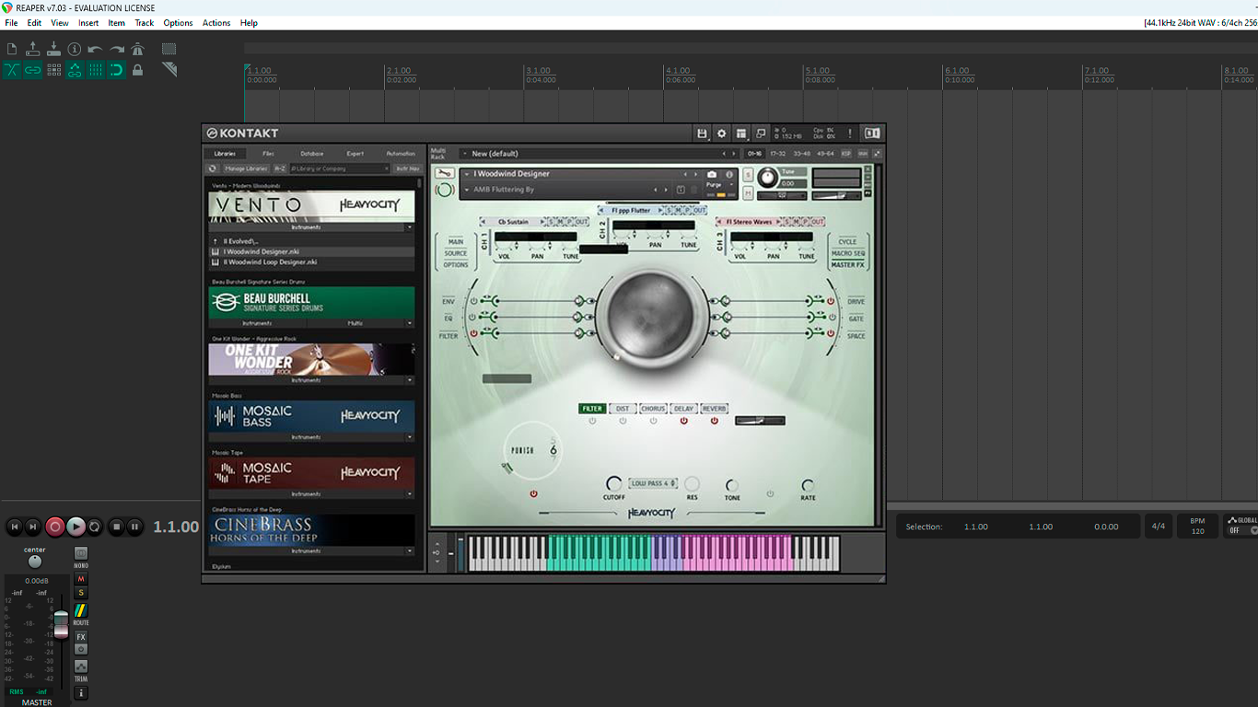1258x707 pixels.
Task: Toggle envelope points move with items icon
Action: 75,70
